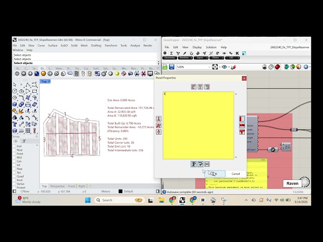323x242 pixels.
Task: Open the Solution menu in Grasshopper
Action: click(x=211, y=47)
